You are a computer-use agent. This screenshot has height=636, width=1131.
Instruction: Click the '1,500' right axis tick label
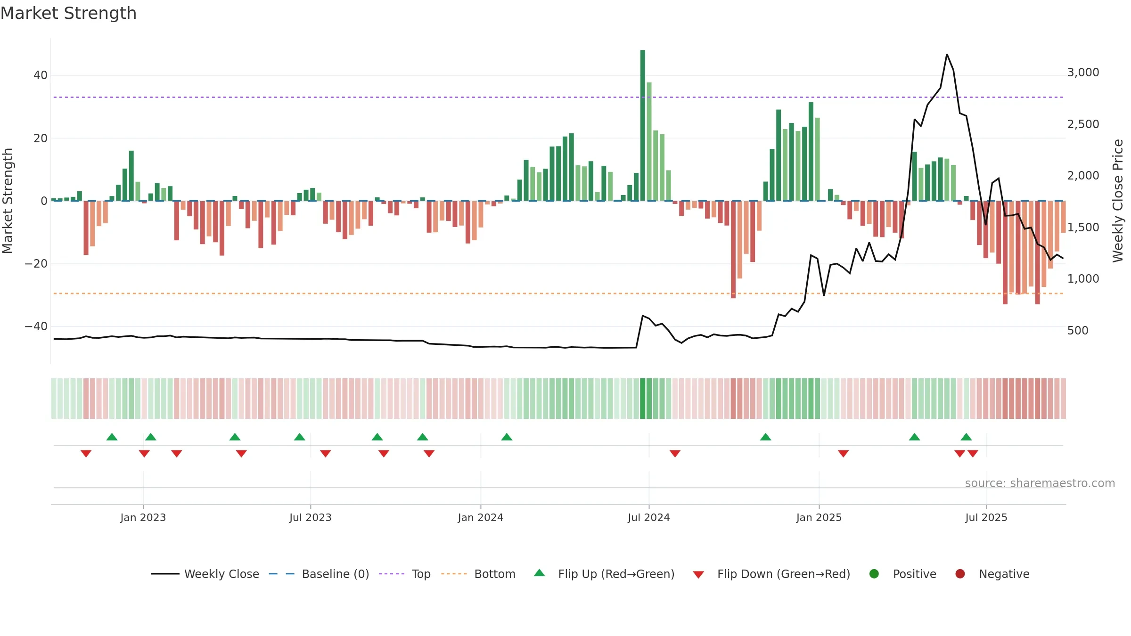(1083, 228)
